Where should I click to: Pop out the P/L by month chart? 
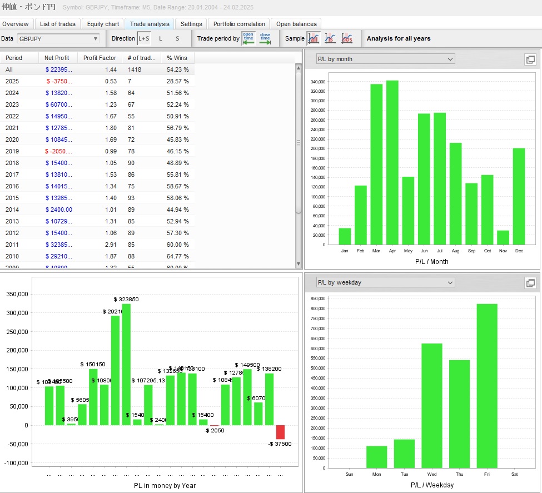[x=530, y=59]
